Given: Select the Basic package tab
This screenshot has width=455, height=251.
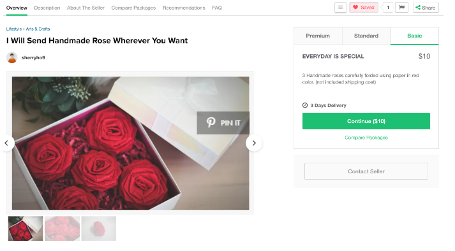Looking at the screenshot, I should pos(414,36).
